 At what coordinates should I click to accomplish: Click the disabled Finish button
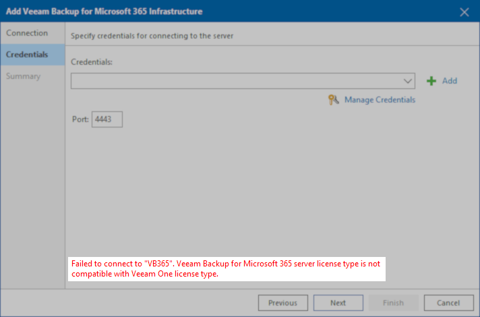click(393, 303)
